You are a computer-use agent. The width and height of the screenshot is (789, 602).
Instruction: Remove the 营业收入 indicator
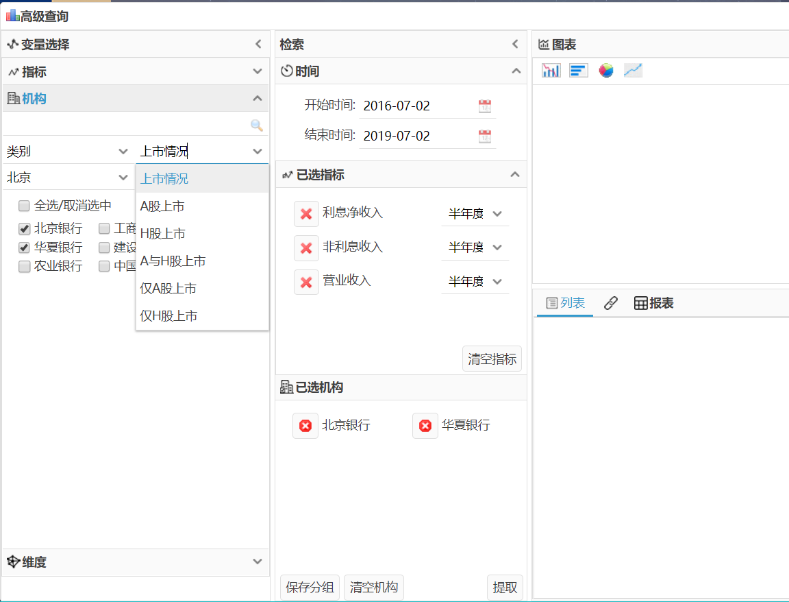pyautogui.click(x=306, y=282)
